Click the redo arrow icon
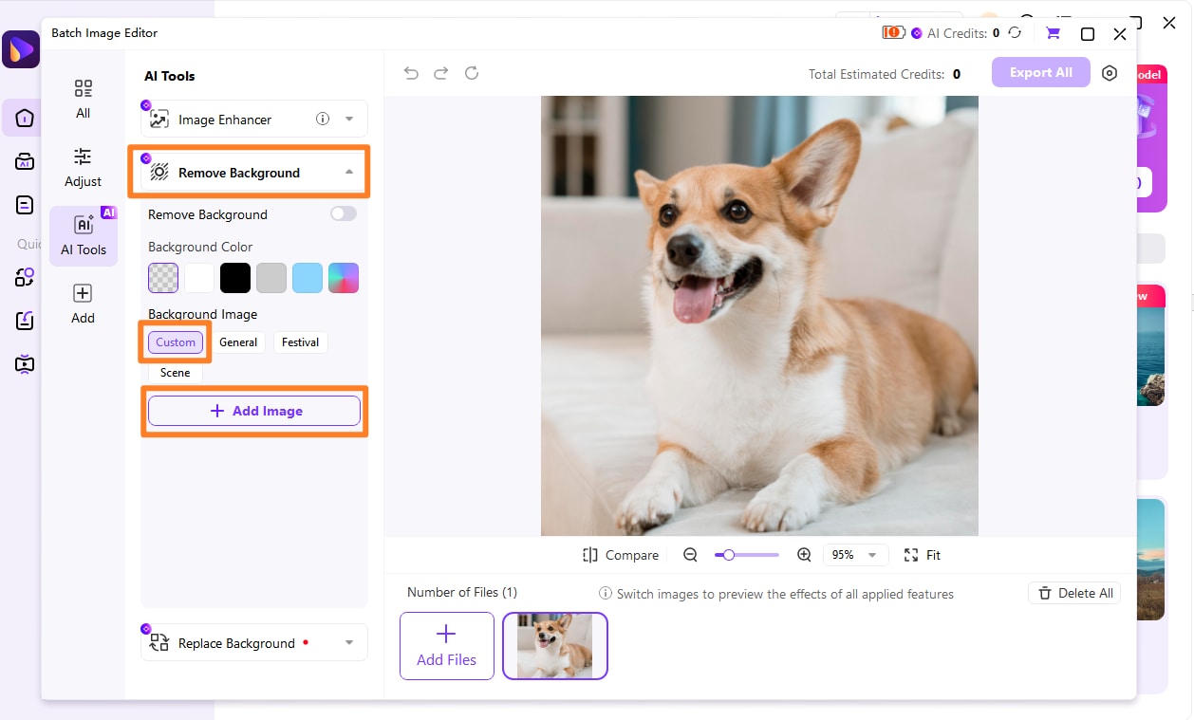The width and height of the screenshot is (1194, 720). tap(441, 73)
